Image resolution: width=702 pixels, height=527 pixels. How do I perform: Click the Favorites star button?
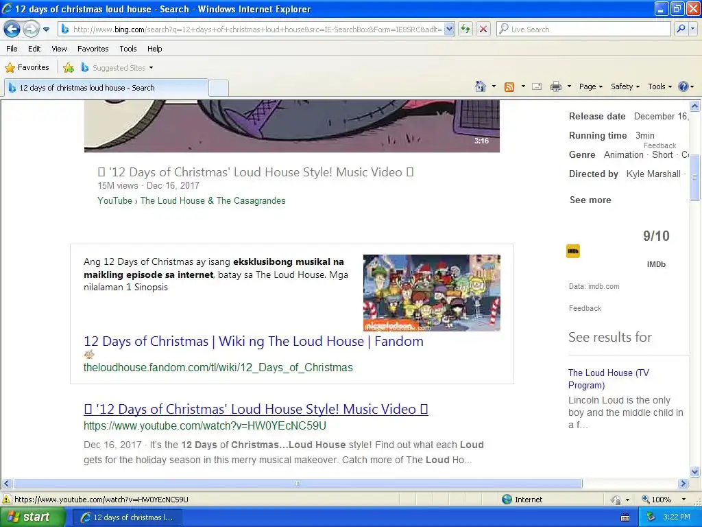point(27,68)
